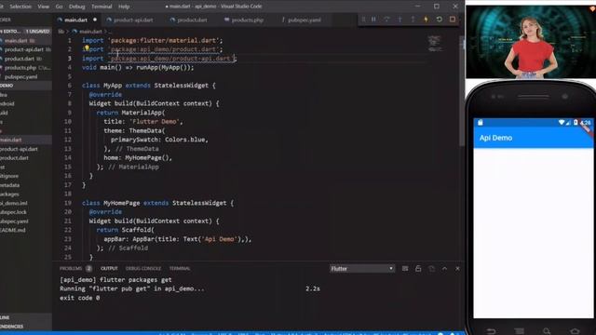The width and height of the screenshot is (596, 335).
Task: Click the editor minimap preview
Action: pos(435,44)
